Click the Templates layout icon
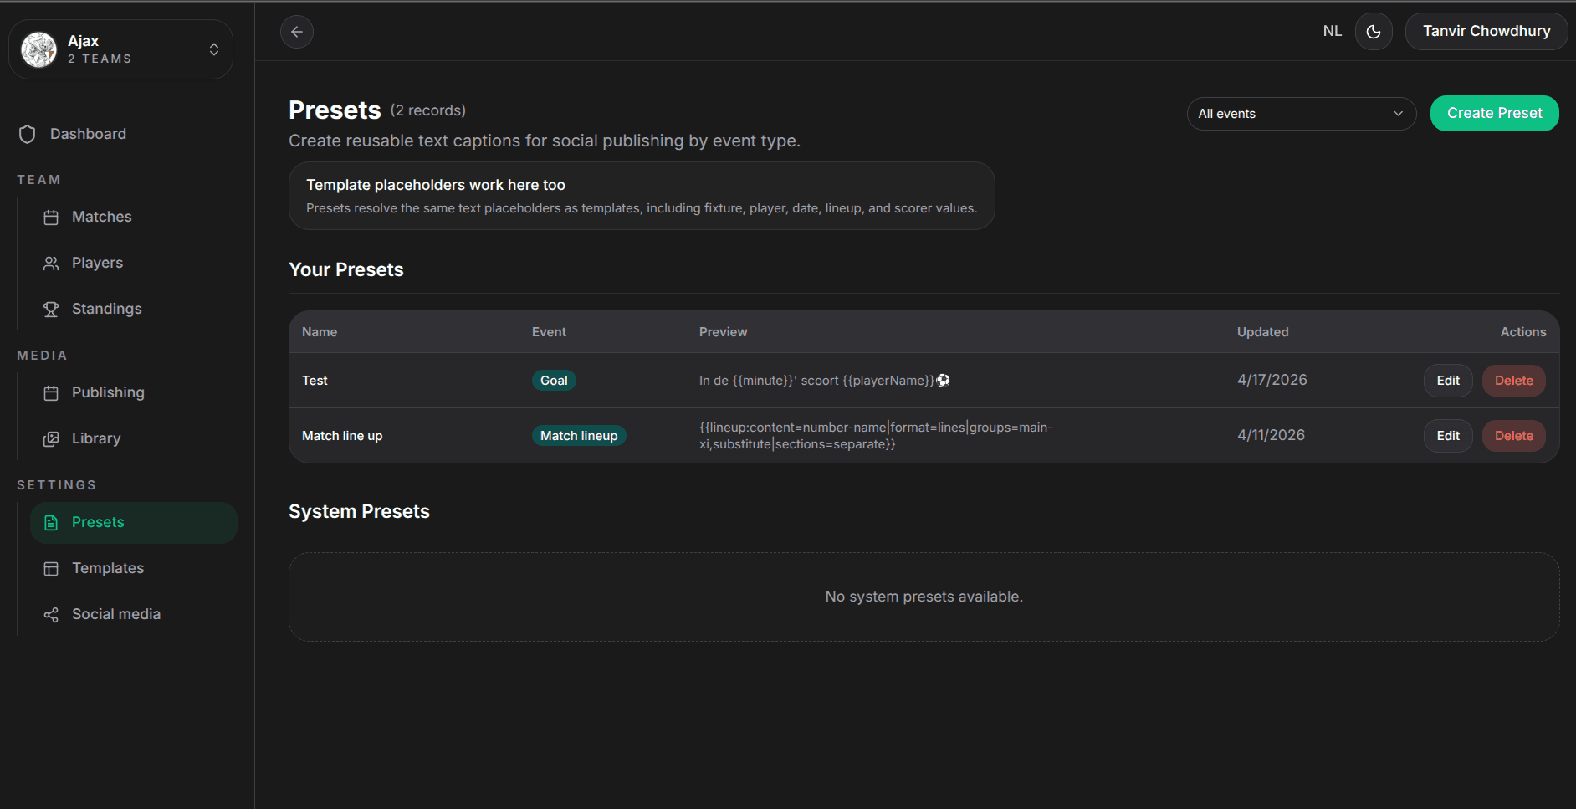 click(51, 569)
